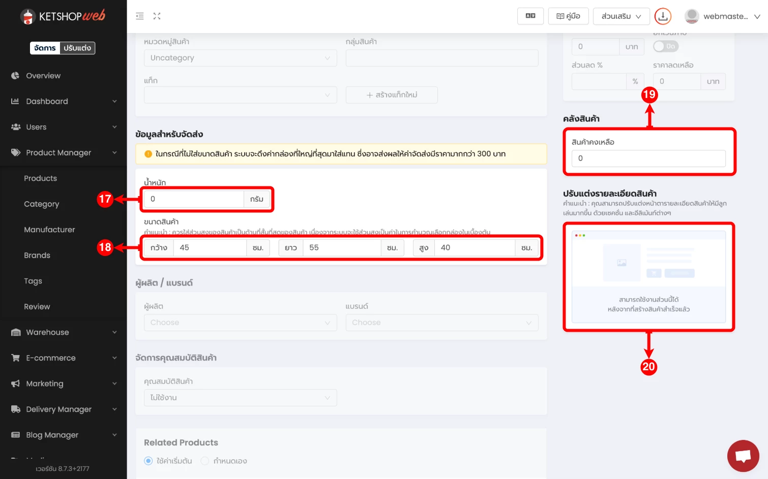This screenshot has width=768, height=479.
Task: Select the custom Related Products radio option
Action: [205, 461]
